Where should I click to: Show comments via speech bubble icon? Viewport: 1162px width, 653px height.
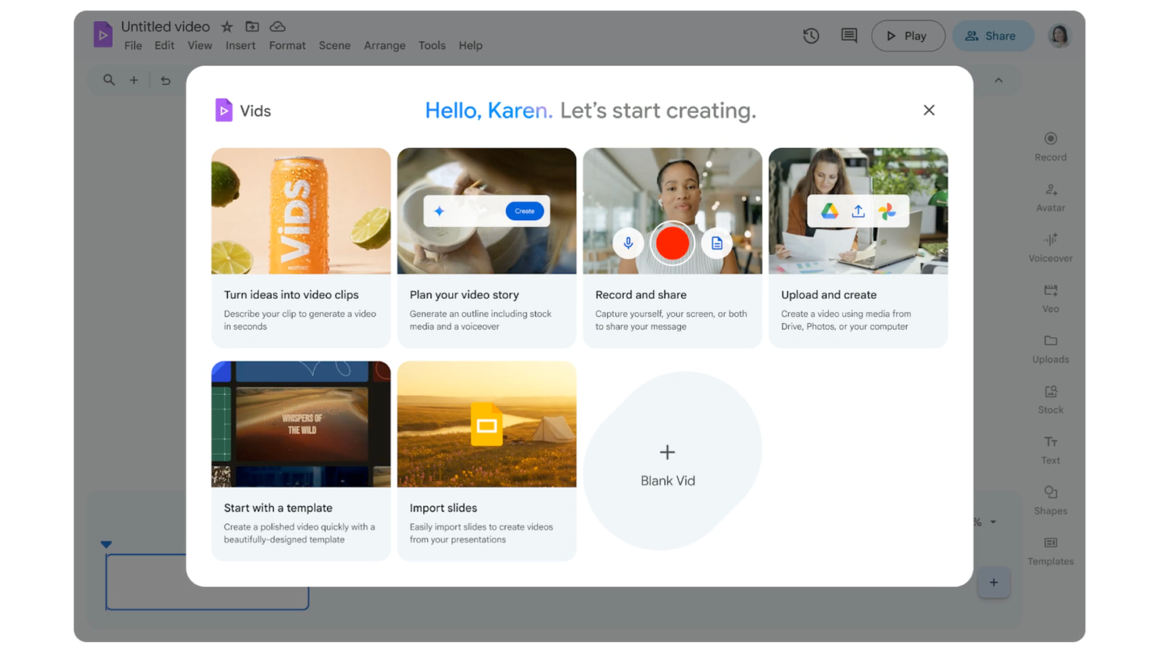click(849, 35)
